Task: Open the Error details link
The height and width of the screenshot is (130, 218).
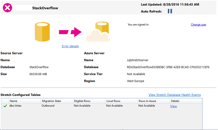Action: [70, 46]
